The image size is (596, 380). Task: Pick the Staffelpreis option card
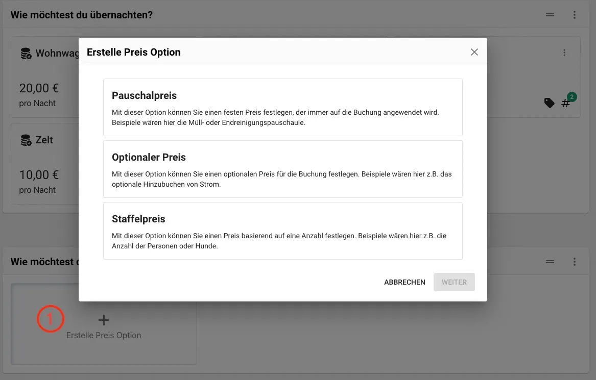(283, 231)
